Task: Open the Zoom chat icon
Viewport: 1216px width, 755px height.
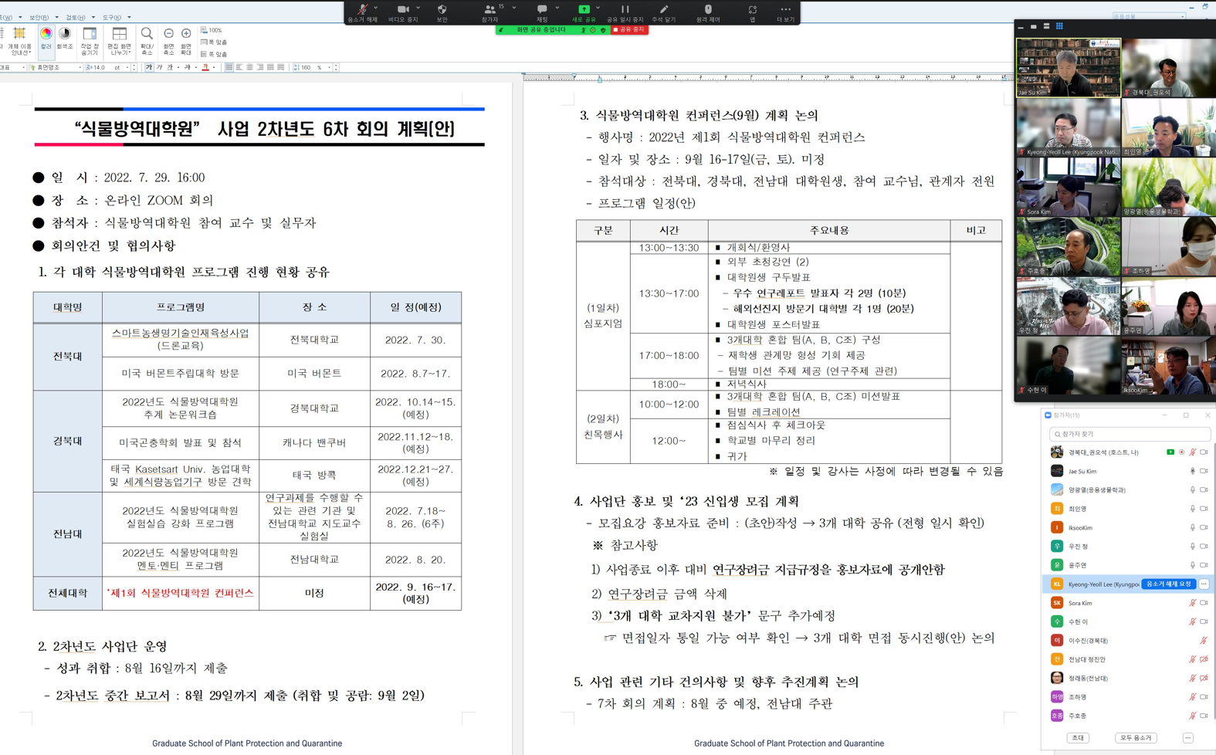Action: [542, 12]
